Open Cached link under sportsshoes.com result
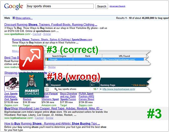The width and height of the screenshot is (169, 132). point(37,34)
